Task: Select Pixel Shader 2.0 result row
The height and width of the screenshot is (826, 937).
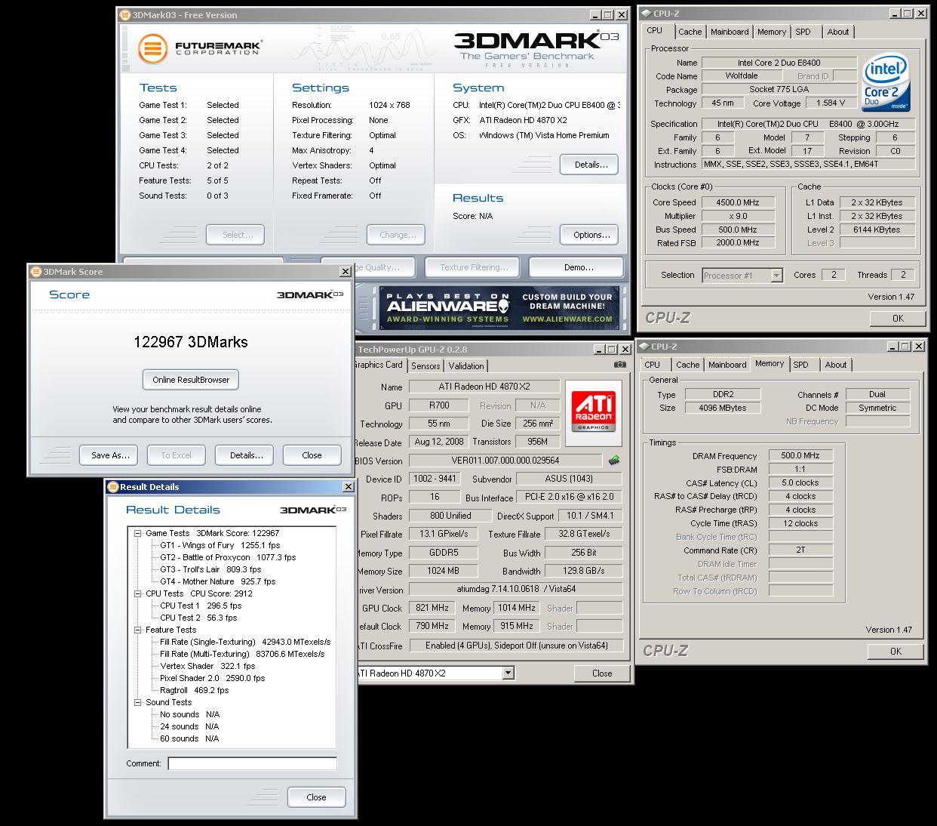Action: coord(213,678)
